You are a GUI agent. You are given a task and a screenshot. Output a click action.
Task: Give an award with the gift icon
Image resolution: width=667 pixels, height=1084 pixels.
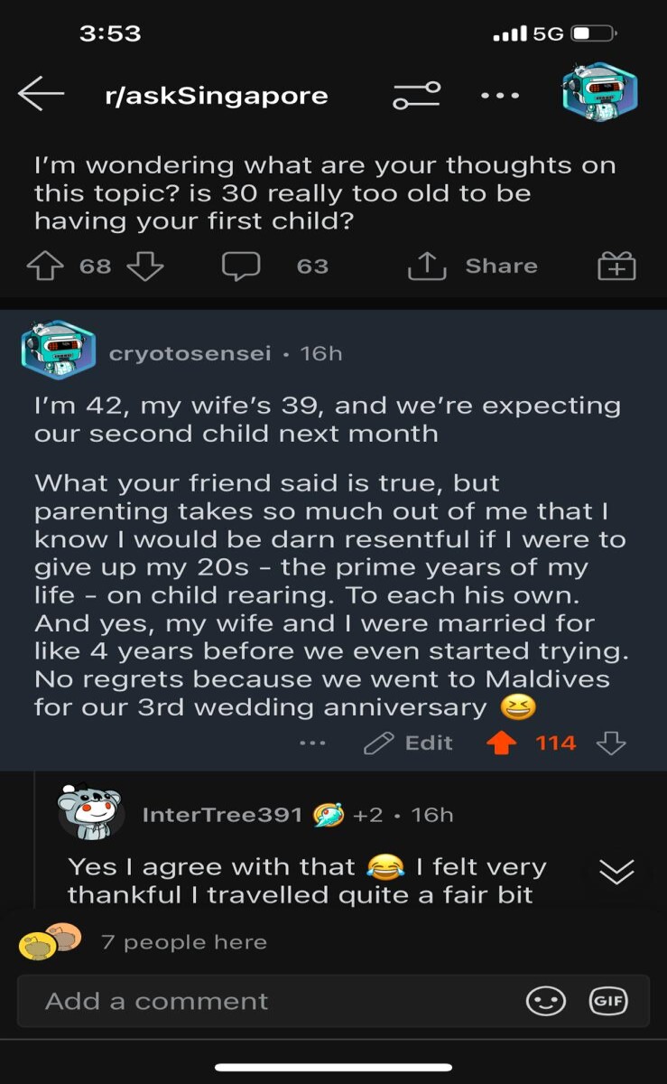(x=617, y=266)
